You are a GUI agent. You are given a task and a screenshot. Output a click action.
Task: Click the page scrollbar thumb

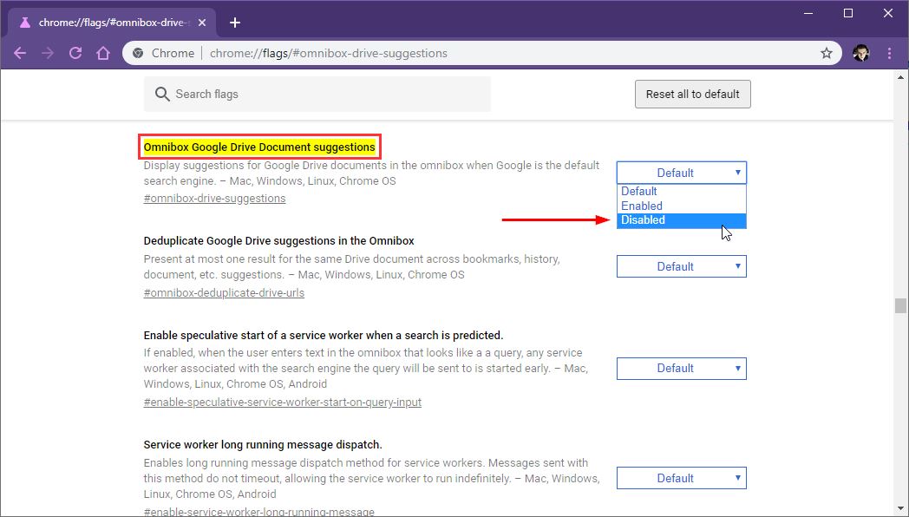pos(900,305)
